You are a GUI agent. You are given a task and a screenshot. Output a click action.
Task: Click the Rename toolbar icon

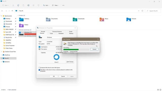click(28, 5)
